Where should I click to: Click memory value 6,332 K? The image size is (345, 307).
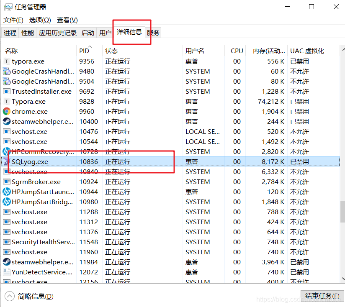273,172
